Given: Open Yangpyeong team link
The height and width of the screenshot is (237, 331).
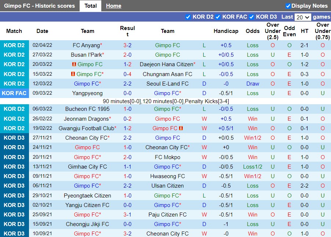Looking at the screenshot, I should pyautogui.click(x=87, y=93).
